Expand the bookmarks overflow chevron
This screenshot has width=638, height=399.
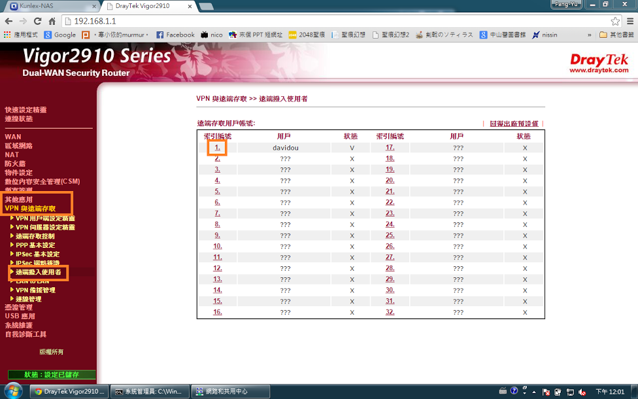pos(590,35)
